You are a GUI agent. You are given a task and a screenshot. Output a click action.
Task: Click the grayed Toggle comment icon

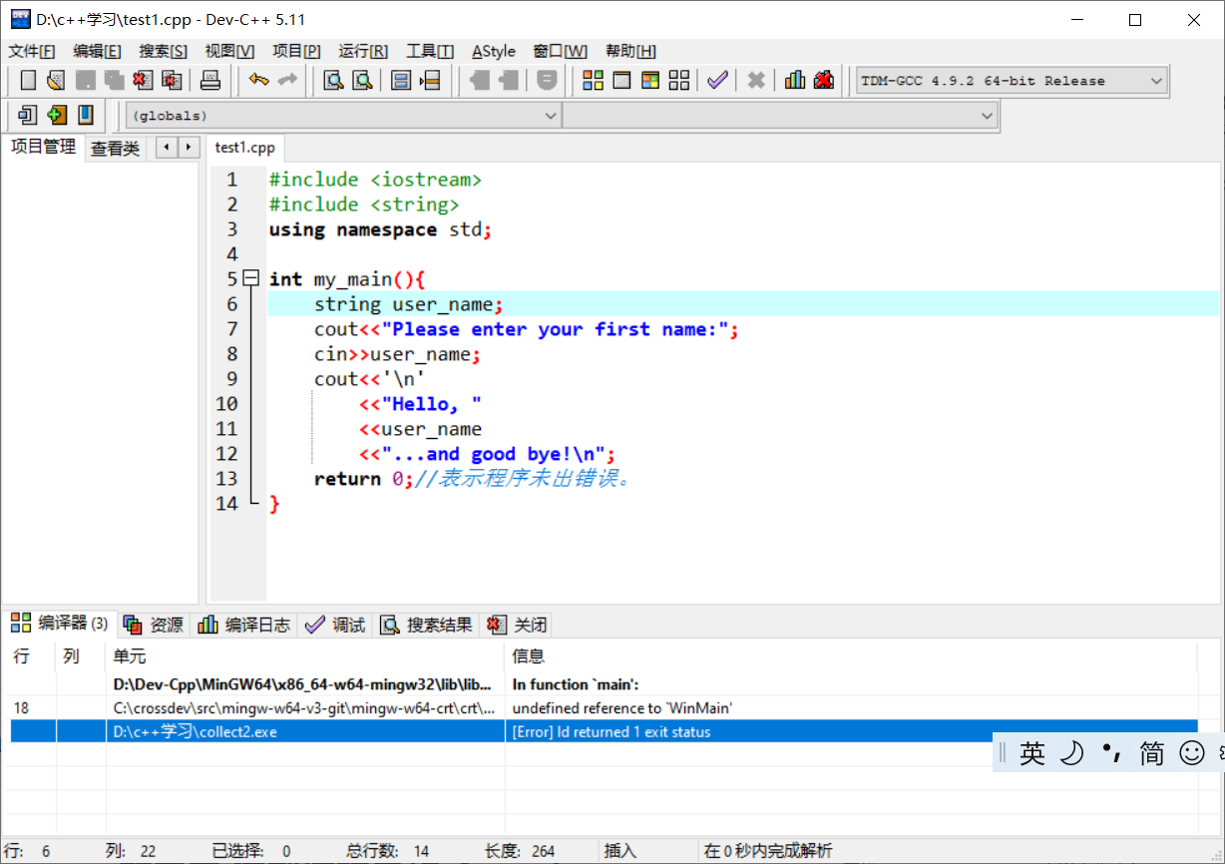547,81
